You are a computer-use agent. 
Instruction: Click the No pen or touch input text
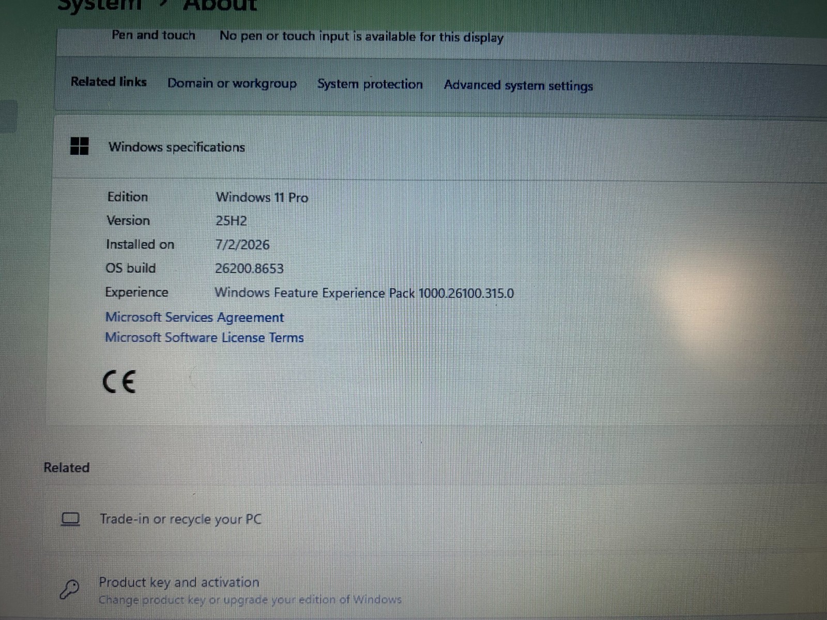click(361, 37)
